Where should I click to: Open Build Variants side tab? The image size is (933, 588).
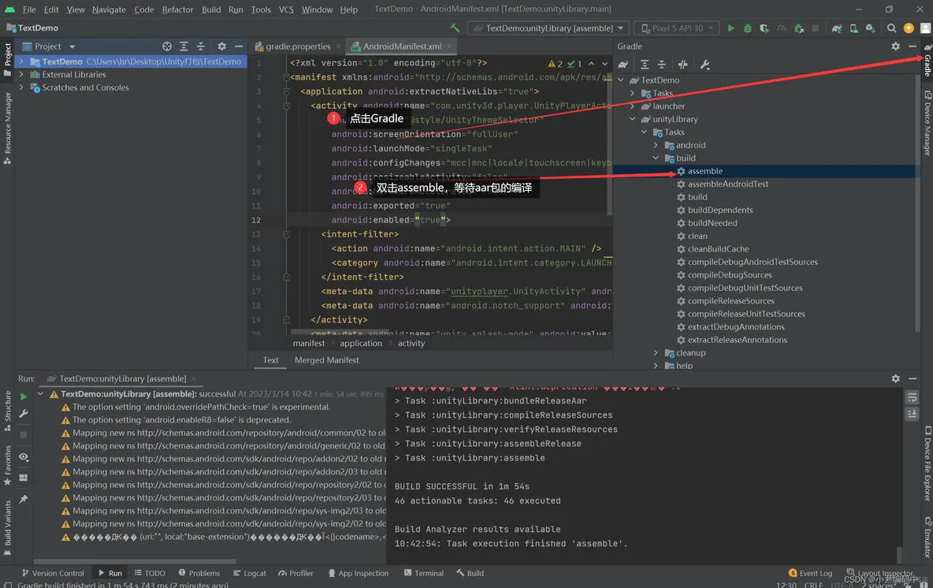tap(7, 527)
